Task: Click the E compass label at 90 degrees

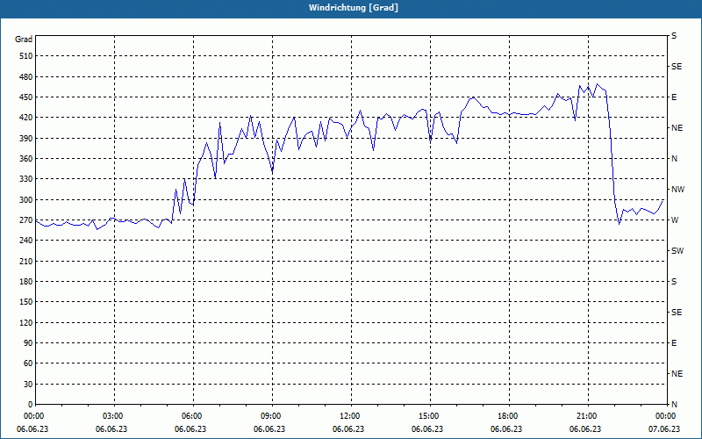Action: point(674,343)
